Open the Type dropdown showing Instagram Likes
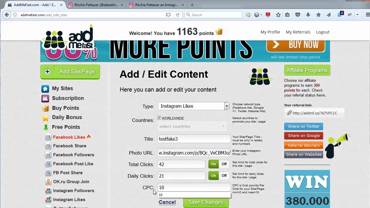This screenshot has height=208, width=370. tap(193, 106)
